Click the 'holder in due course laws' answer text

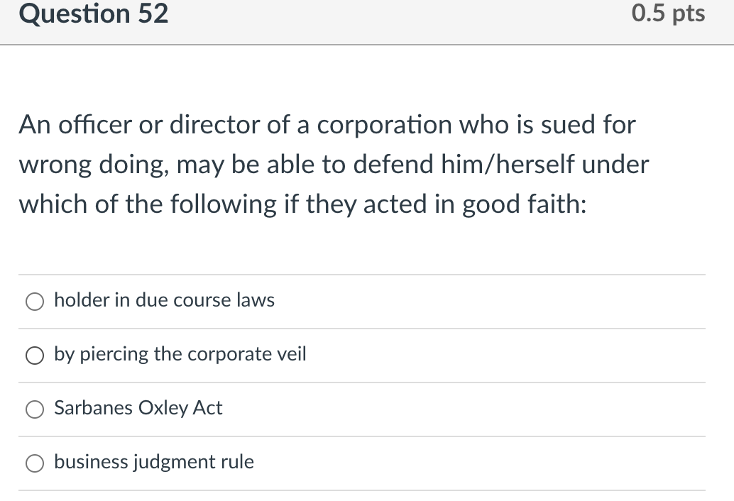tap(163, 300)
